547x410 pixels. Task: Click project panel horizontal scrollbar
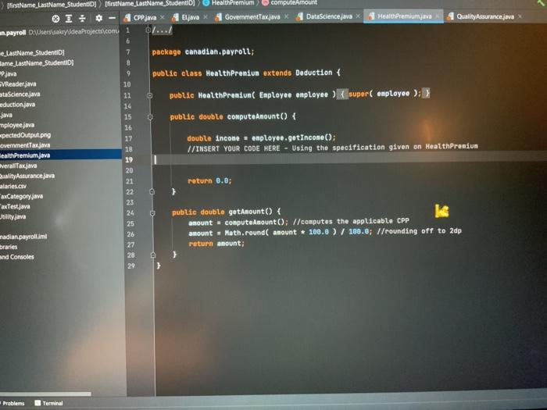tap(45, 394)
